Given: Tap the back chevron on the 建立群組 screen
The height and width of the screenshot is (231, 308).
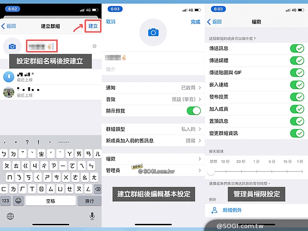Looking at the screenshot, I should coord(3,26).
